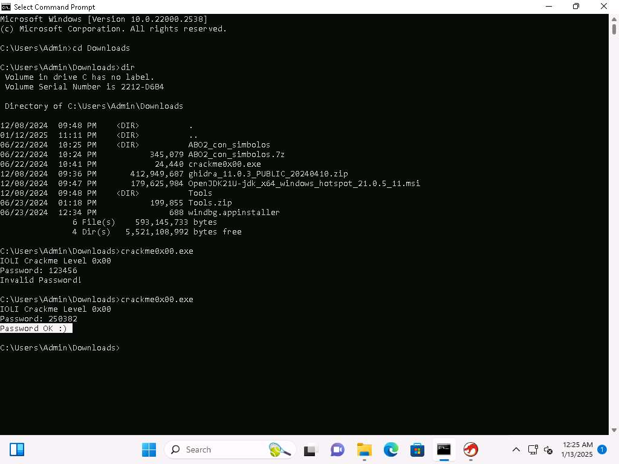The image size is (619, 464).
Task: Click inside the taskbar Search box
Action: [x=218, y=449]
